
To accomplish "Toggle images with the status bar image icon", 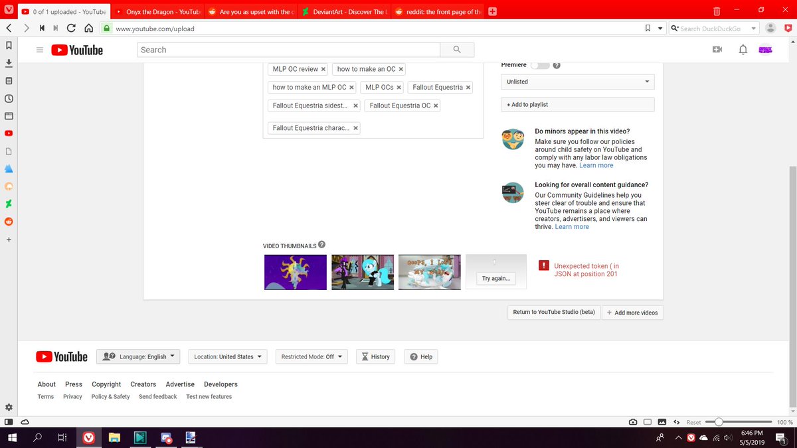I will [x=662, y=422].
